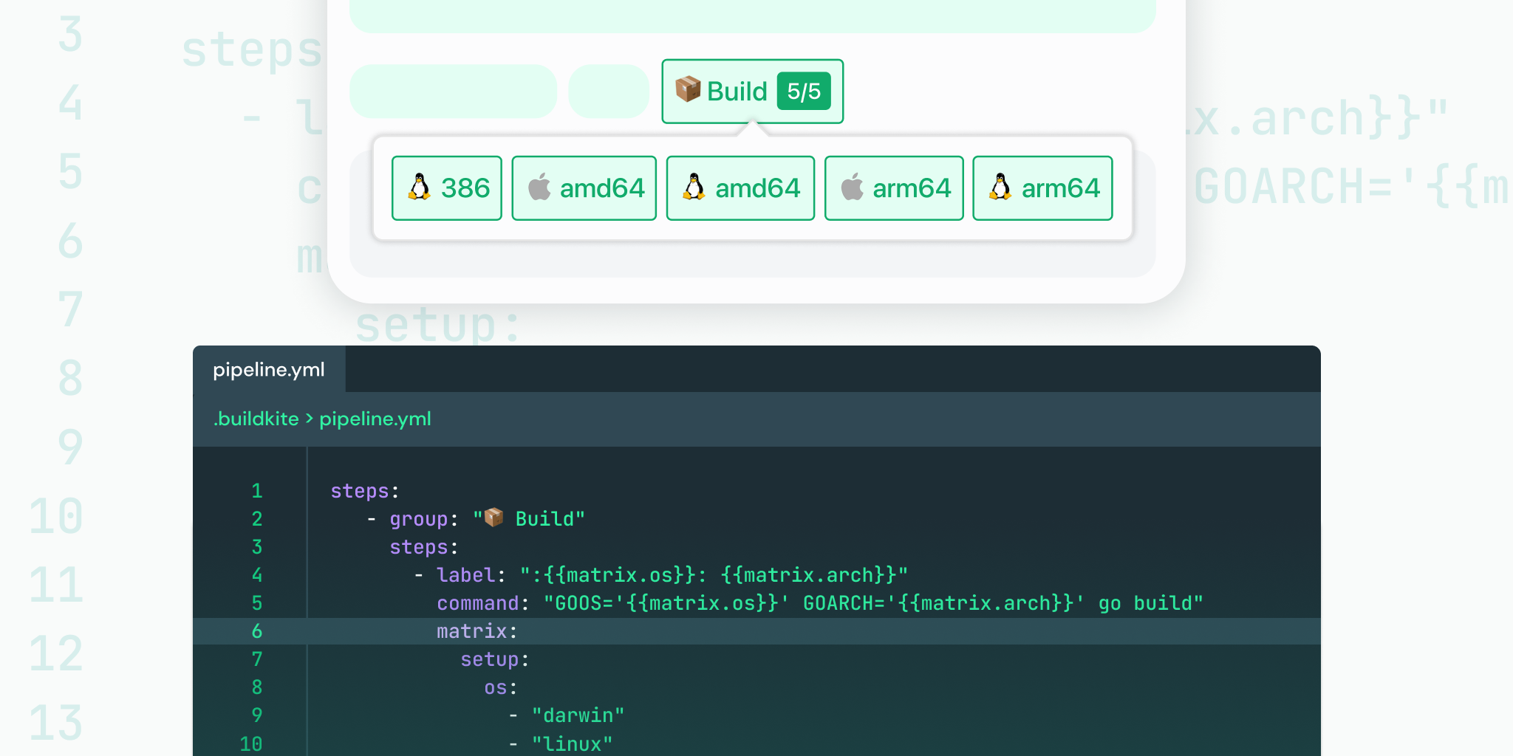Click the Apple logo beside amd64
The height and width of the screenshot is (756, 1513).
[x=539, y=188]
